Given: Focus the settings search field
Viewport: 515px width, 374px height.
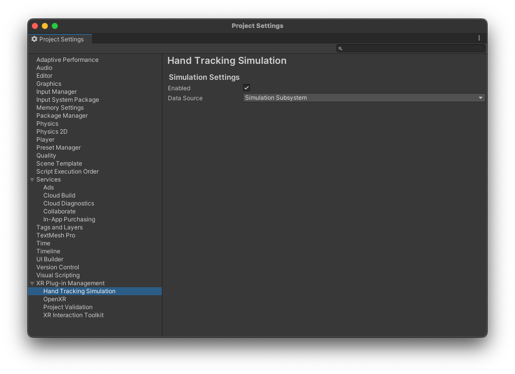Looking at the screenshot, I should point(410,49).
